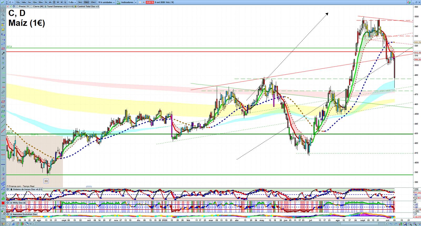Close the Sistema de trenes Doc v4 panel
421x226 pixels.
pos(8,189)
